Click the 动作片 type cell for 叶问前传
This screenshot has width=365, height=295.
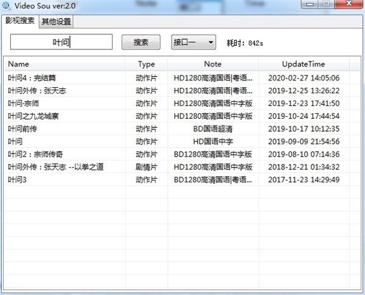pyautogui.click(x=147, y=129)
